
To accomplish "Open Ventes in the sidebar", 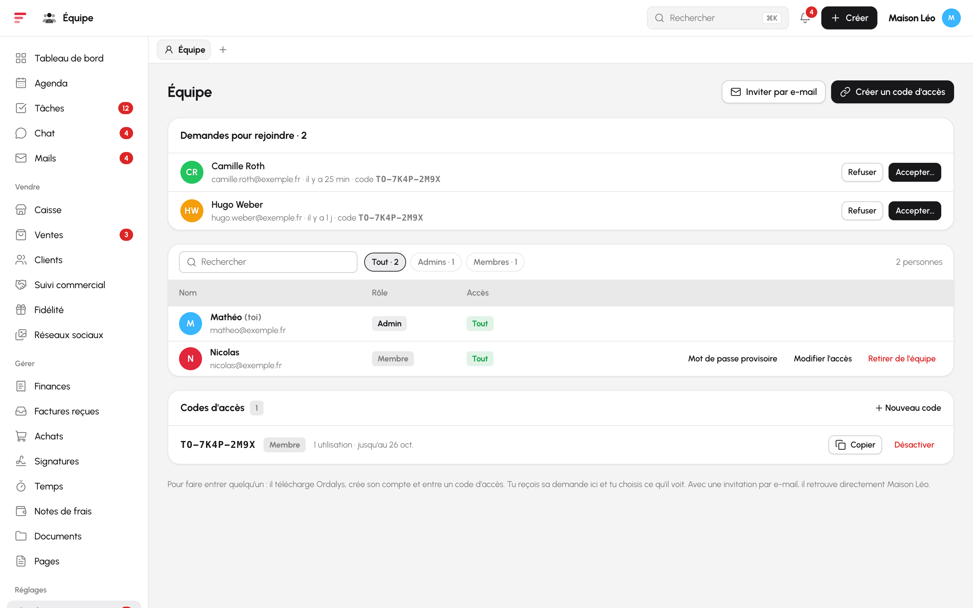I will pyautogui.click(x=74, y=235).
